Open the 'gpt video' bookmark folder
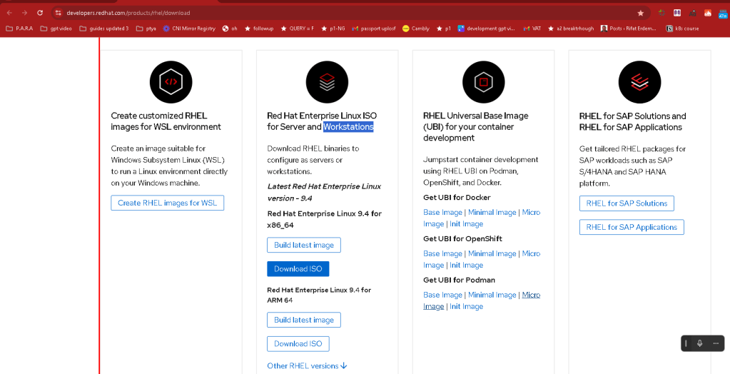 (x=56, y=29)
